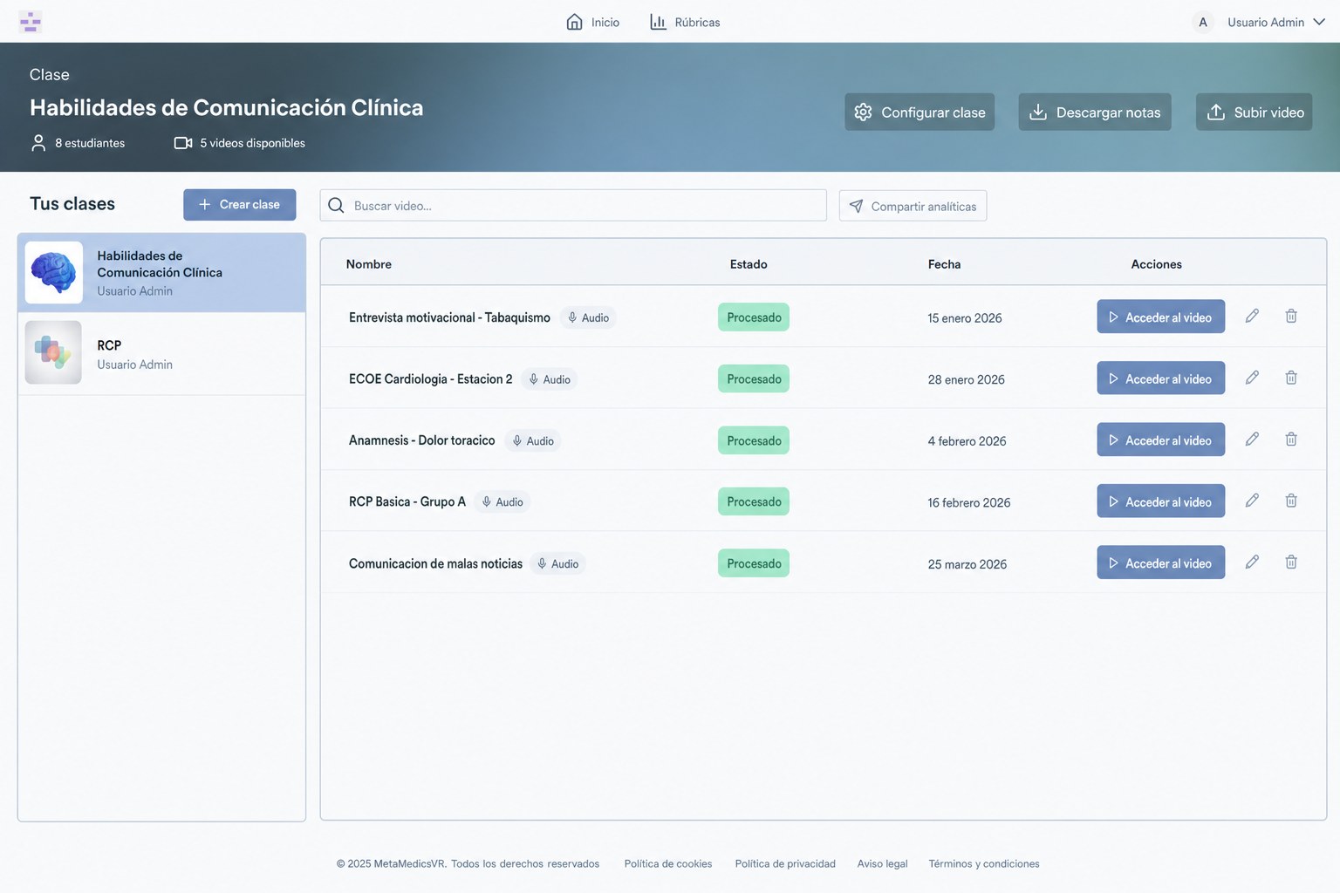
Task: Access video Anamnesis - Dolor toracico
Action: 1160,440
